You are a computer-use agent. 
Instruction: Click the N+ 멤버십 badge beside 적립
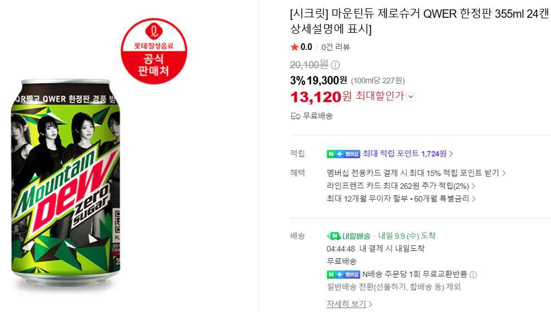coord(343,154)
